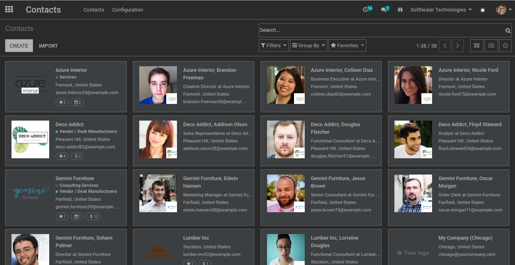Click 'Azure Interior, Colleen Diaz' name
Screen dimensions: 515x265
pos(342,70)
